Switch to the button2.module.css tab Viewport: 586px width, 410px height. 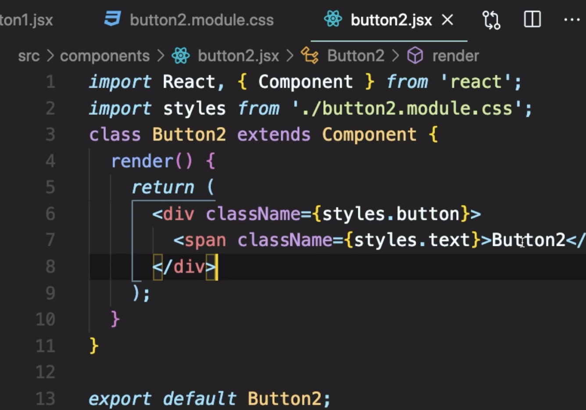coord(201,19)
